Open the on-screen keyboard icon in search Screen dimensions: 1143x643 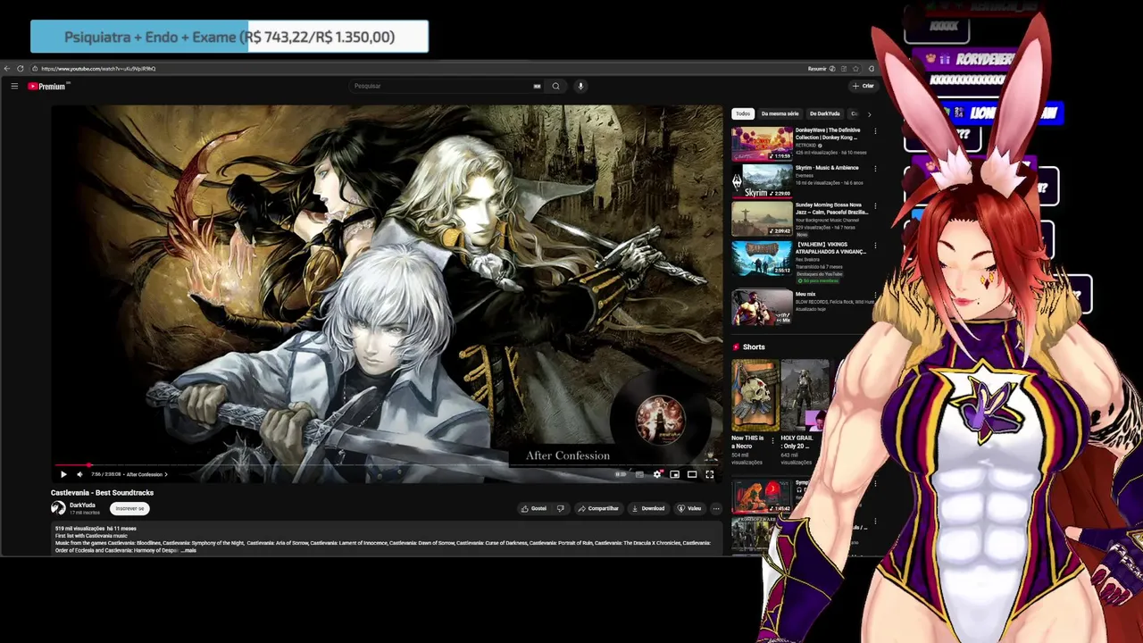tap(537, 86)
